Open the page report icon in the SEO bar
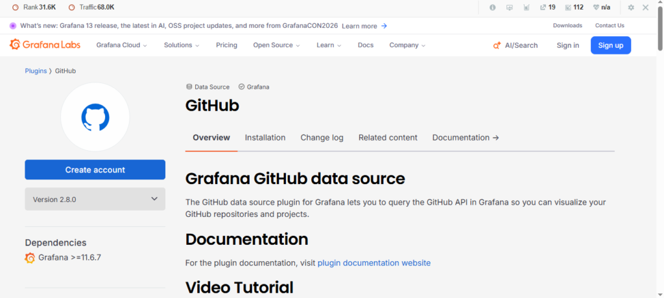Viewport: 664px width, 298px height. pos(527,8)
